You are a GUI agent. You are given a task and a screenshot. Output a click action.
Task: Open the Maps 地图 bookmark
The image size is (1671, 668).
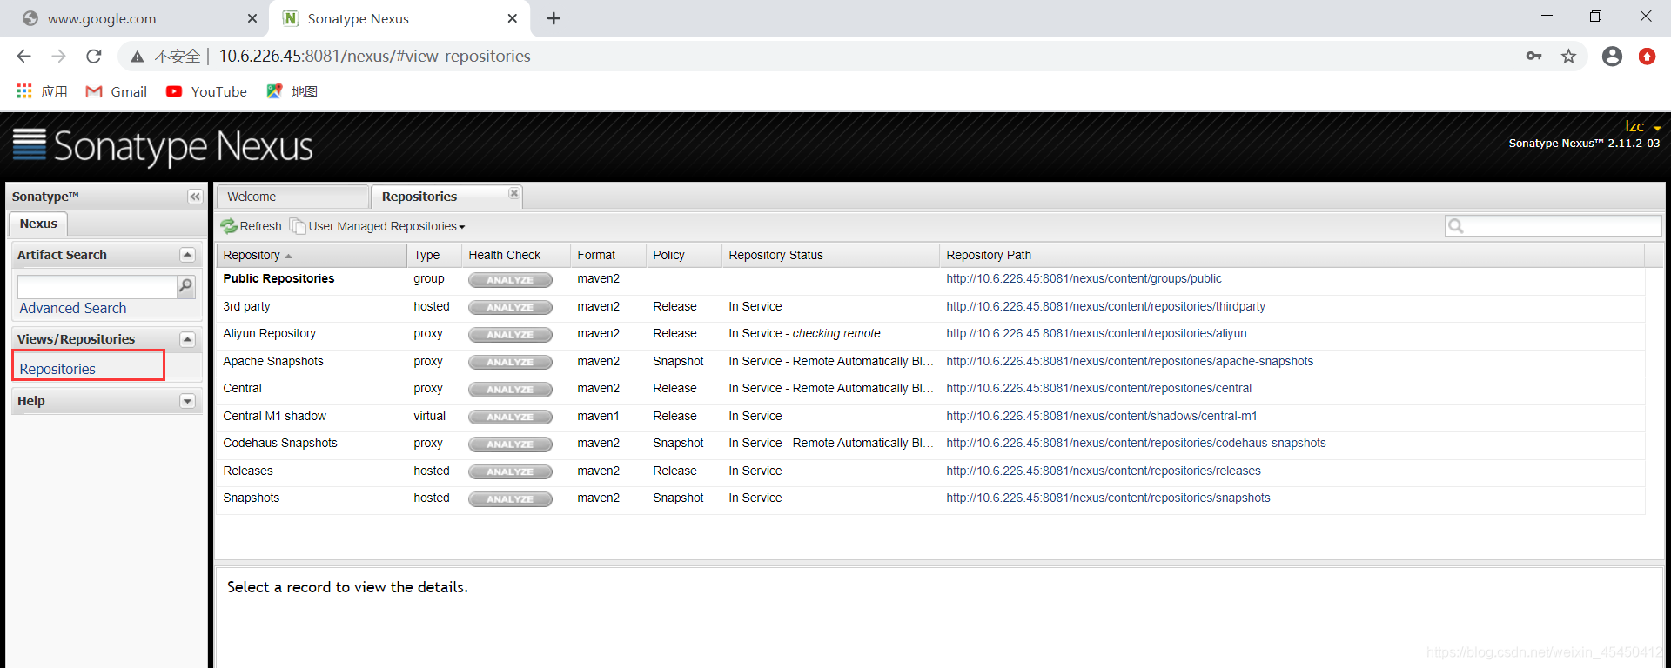click(x=292, y=91)
